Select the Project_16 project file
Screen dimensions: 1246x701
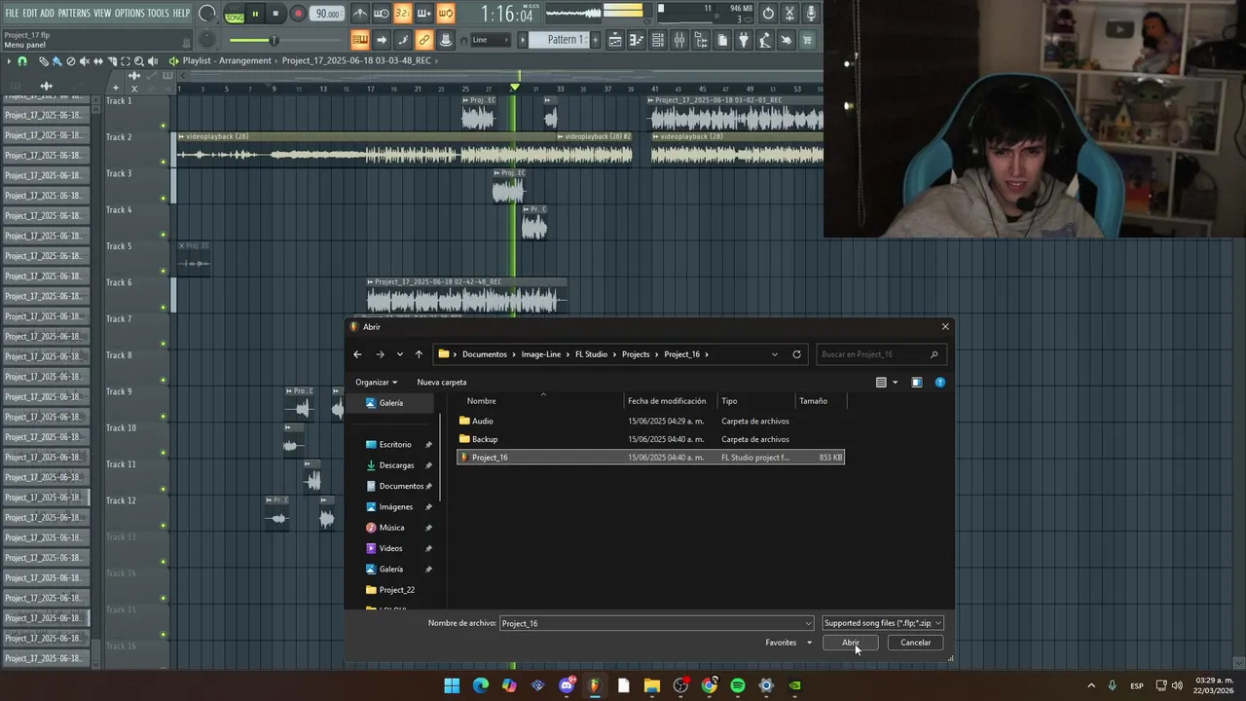[650, 458]
